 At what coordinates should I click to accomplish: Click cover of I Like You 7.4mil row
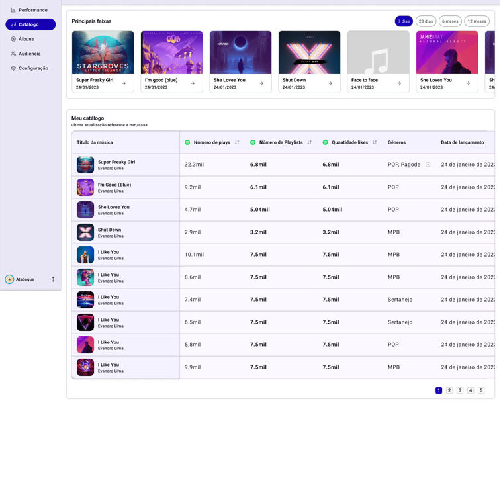pos(85,300)
